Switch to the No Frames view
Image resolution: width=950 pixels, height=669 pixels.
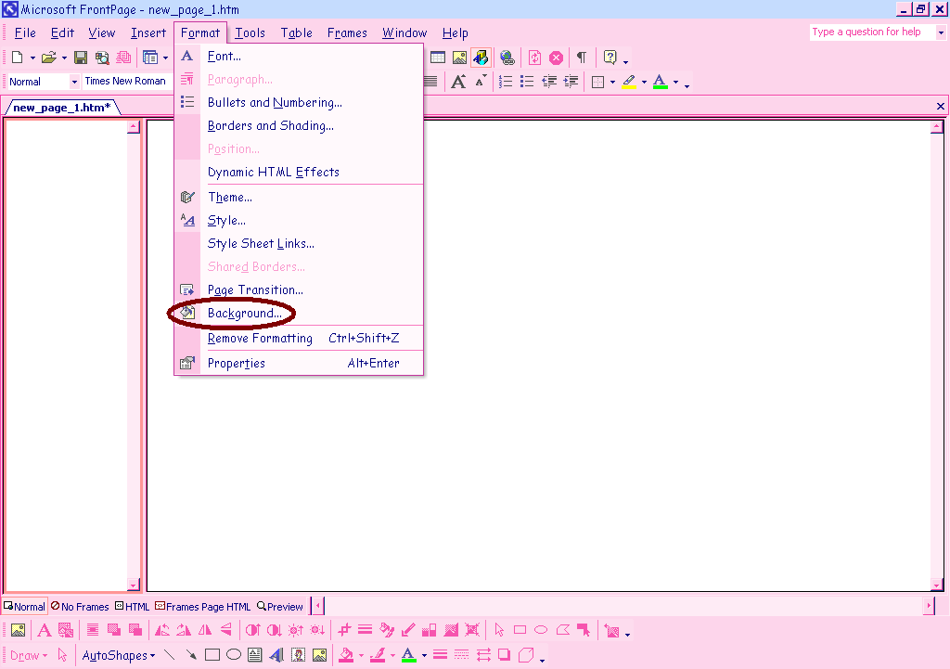(80, 607)
